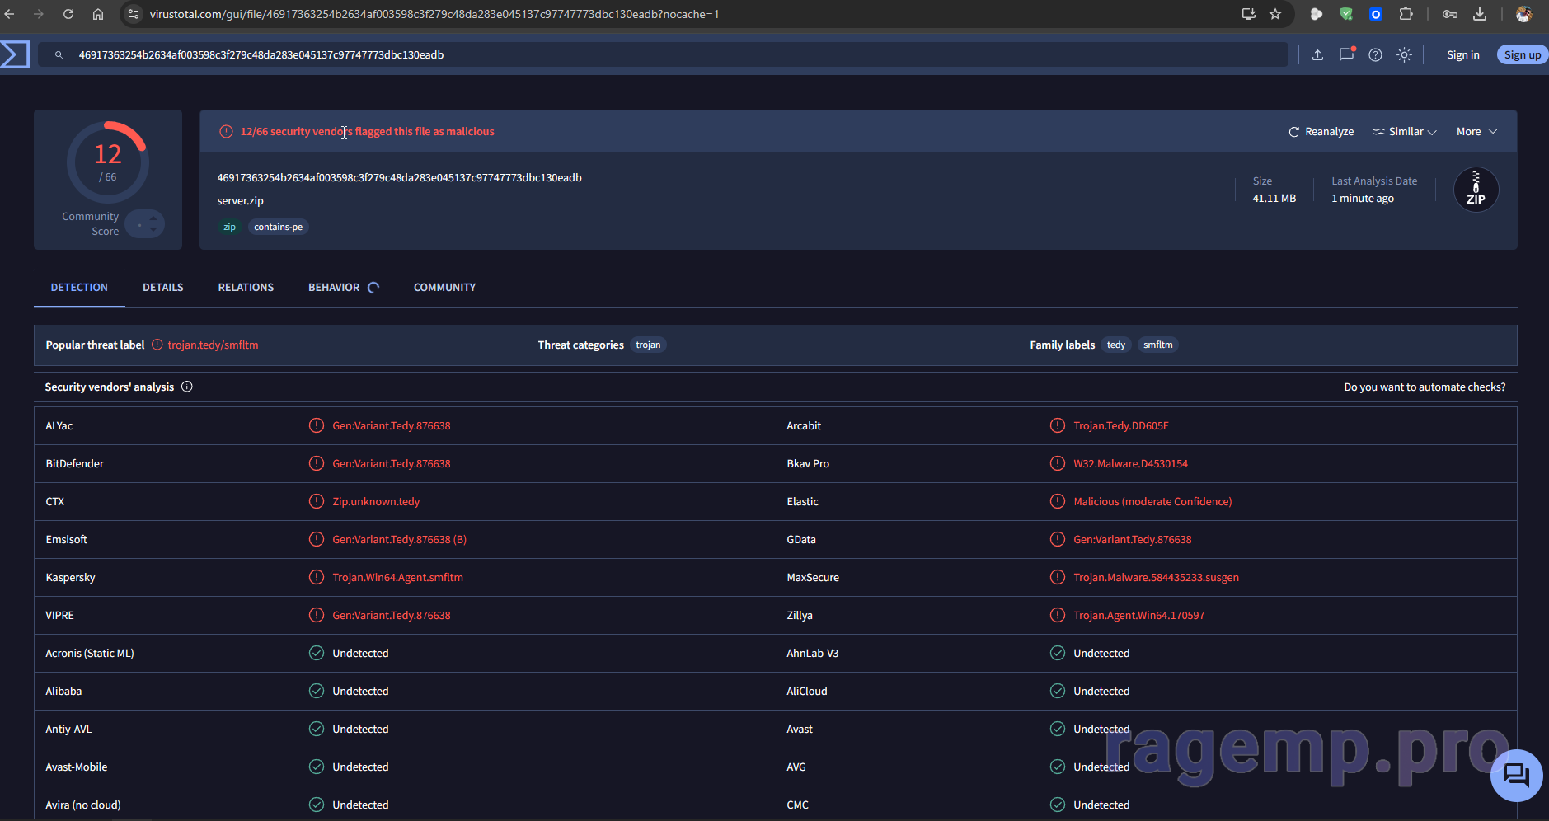Open the Relations tab
This screenshot has height=821, width=1549.
coord(246,288)
